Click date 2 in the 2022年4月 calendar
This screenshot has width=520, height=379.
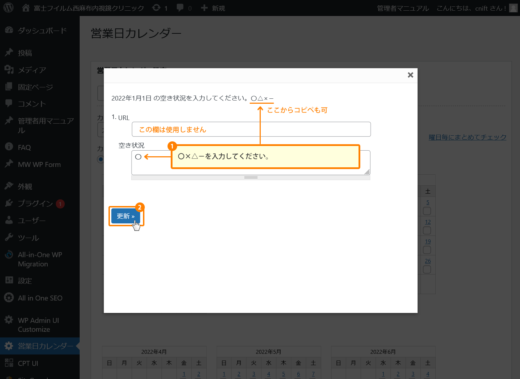[x=199, y=374]
